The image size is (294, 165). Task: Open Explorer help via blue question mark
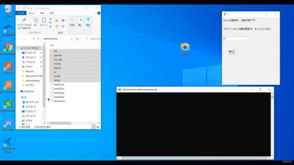[99, 13]
